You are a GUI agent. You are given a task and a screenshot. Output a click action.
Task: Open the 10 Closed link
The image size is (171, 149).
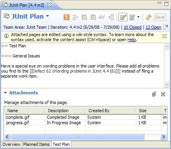(132, 27)
